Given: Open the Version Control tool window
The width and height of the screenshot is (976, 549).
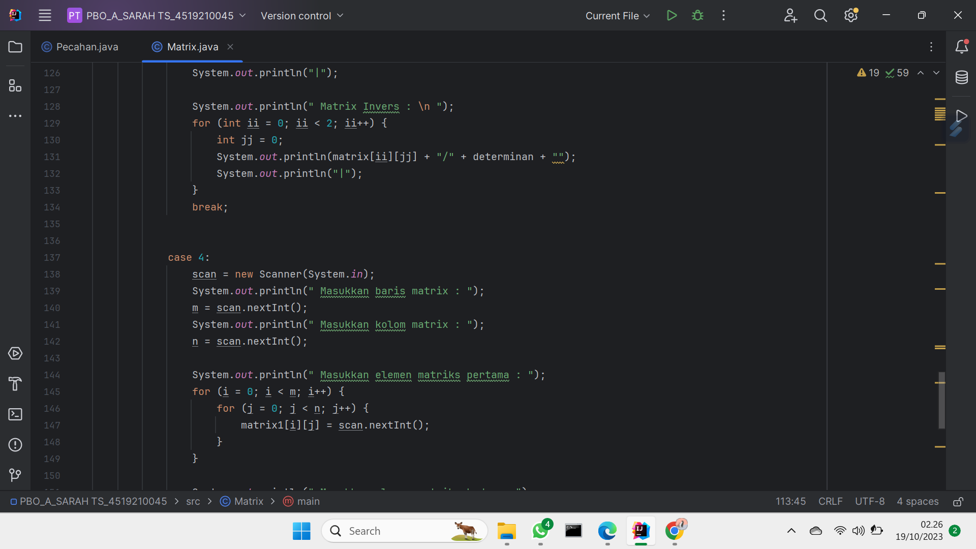Looking at the screenshot, I should click(x=15, y=475).
